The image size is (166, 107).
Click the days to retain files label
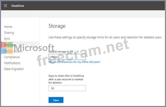point(66,79)
